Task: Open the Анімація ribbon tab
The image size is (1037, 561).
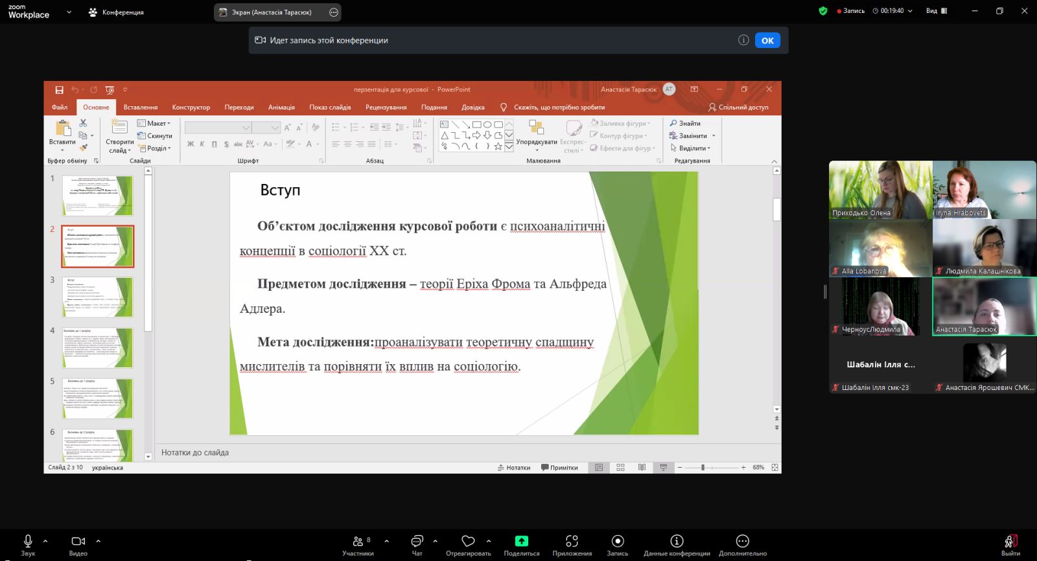Action: click(281, 108)
